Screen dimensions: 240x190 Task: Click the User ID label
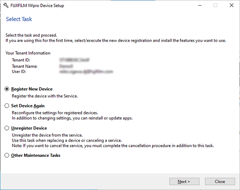tap(19, 71)
